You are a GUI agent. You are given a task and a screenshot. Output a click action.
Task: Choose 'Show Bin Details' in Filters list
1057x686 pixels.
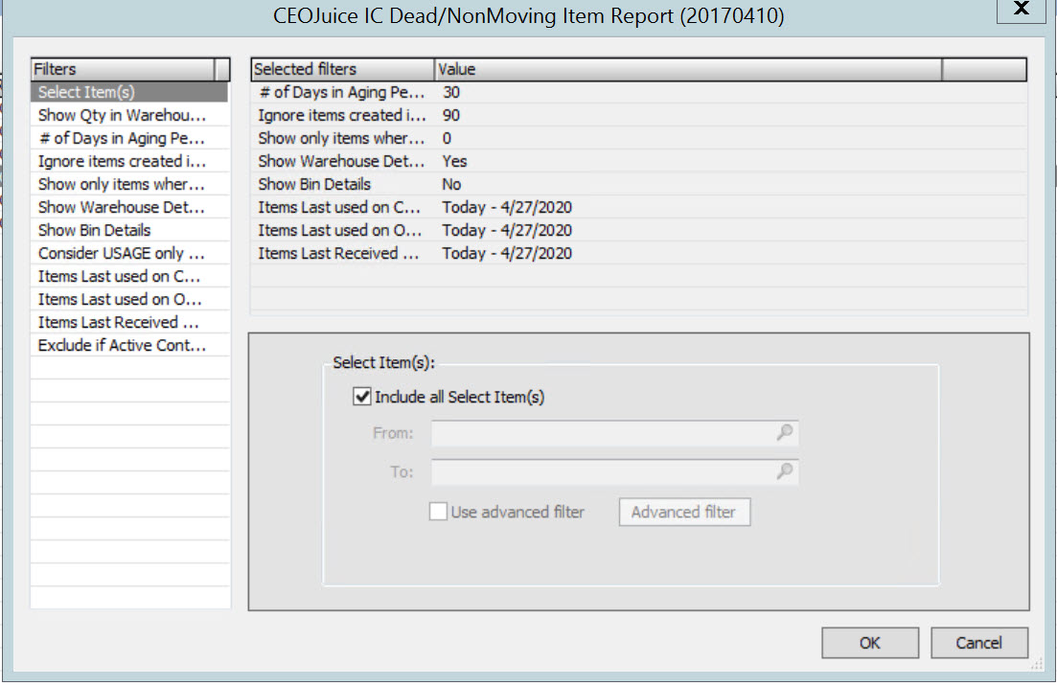[129, 230]
